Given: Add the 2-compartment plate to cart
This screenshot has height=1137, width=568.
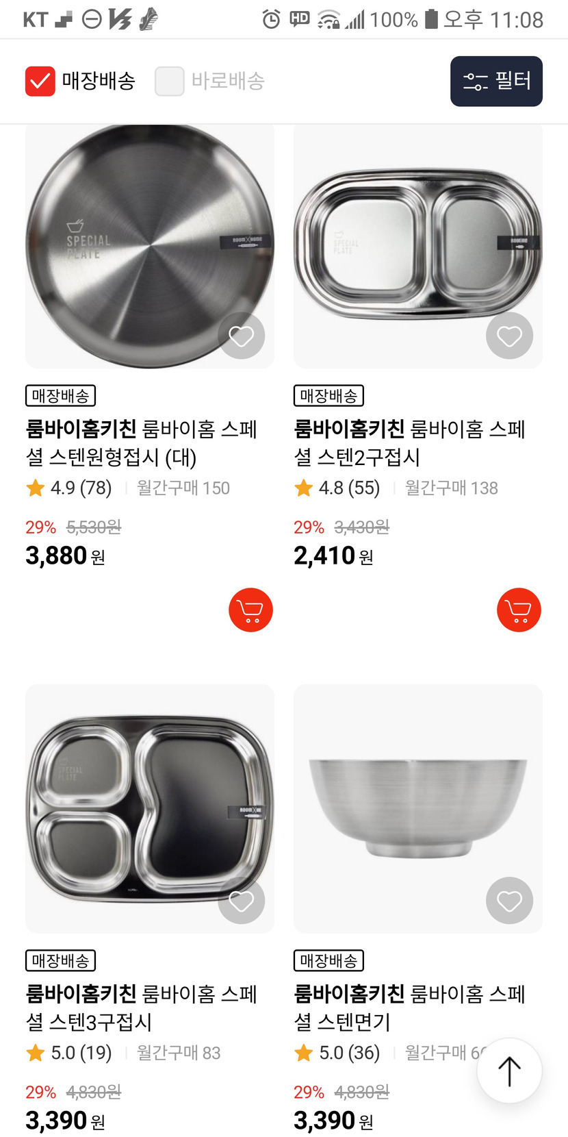Looking at the screenshot, I should tap(519, 610).
